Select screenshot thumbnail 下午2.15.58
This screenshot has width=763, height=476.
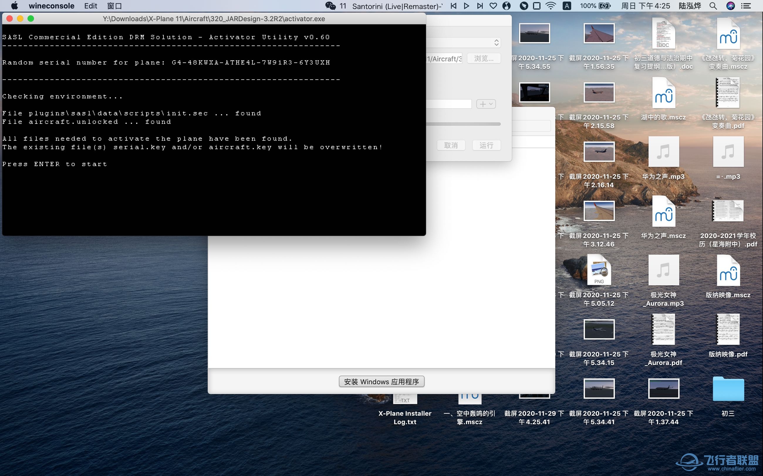599,93
